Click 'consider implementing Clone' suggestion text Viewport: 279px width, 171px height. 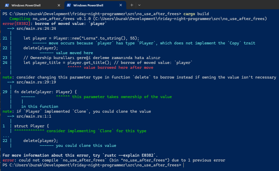tap(96, 131)
